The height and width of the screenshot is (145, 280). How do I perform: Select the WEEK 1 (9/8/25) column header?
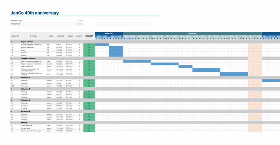[102, 36]
